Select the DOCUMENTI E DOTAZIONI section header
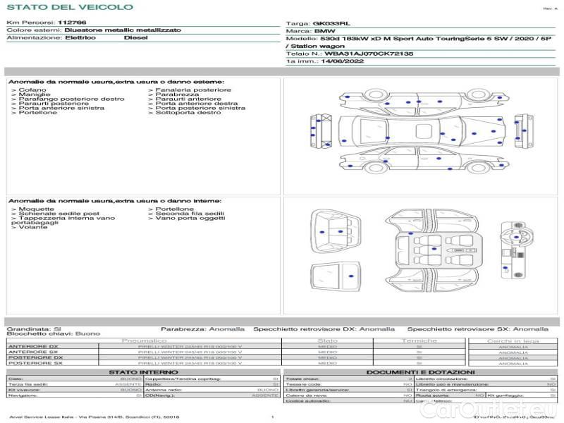This screenshot has width=564, height=423. [x=420, y=372]
